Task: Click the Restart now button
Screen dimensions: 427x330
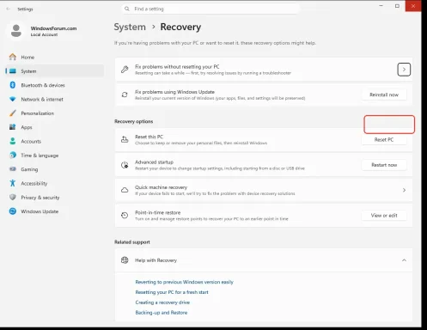Action: pyautogui.click(x=384, y=165)
